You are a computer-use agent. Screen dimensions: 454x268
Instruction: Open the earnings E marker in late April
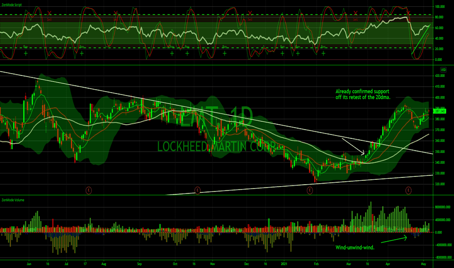tap(408, 191)
